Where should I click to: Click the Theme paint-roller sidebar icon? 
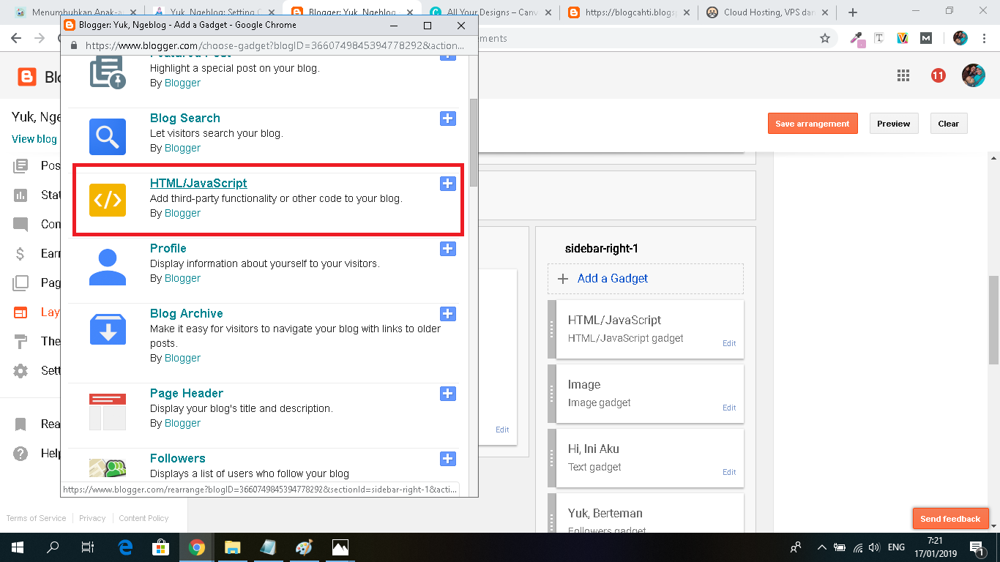coord(20,342)
